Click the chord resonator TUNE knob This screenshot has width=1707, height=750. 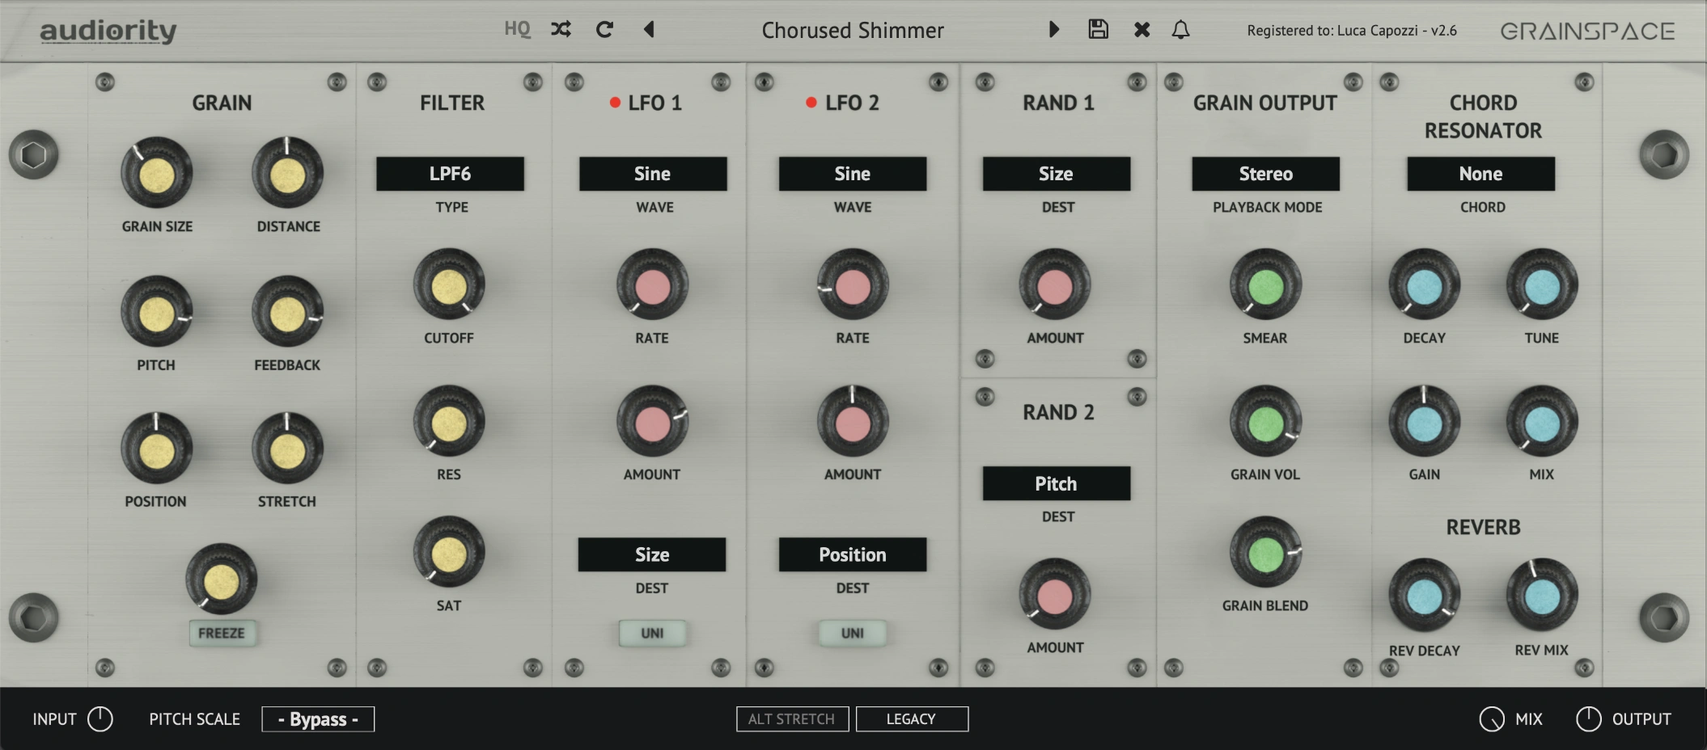point(1542,284)
